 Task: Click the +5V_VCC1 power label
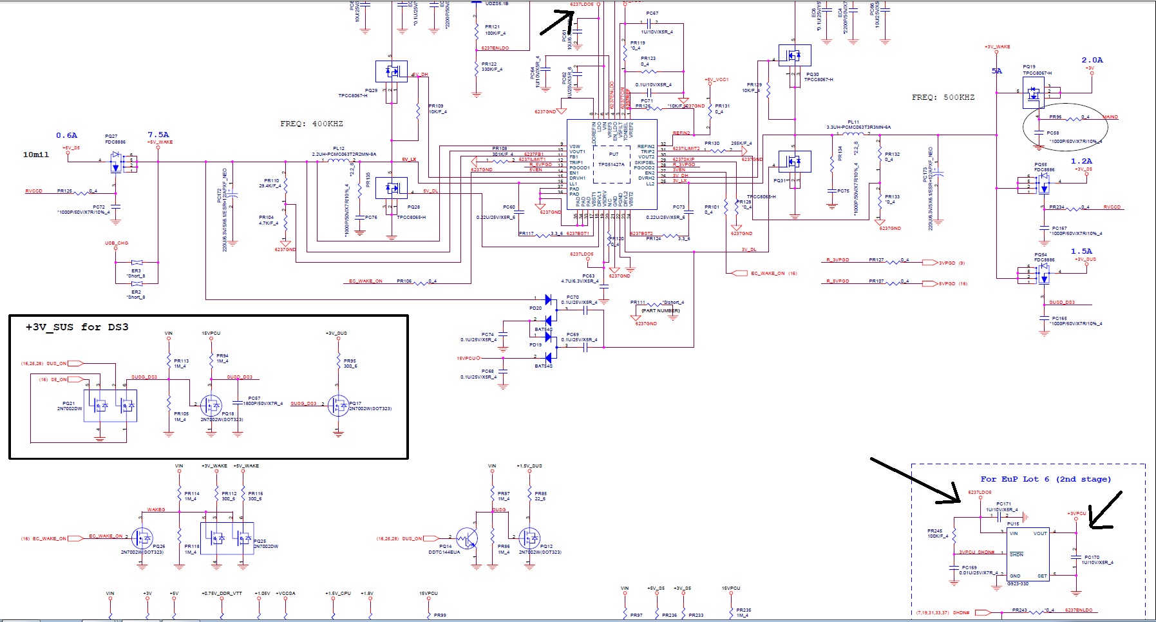pyautogui.click(x=716, y=80)
